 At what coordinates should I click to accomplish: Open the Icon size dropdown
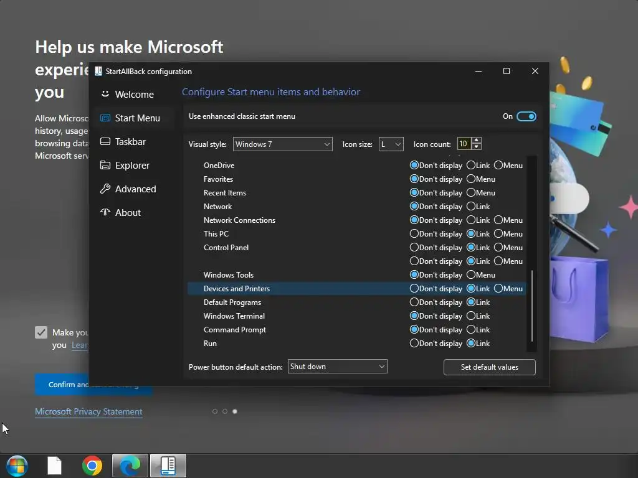(x=391, y=144)
